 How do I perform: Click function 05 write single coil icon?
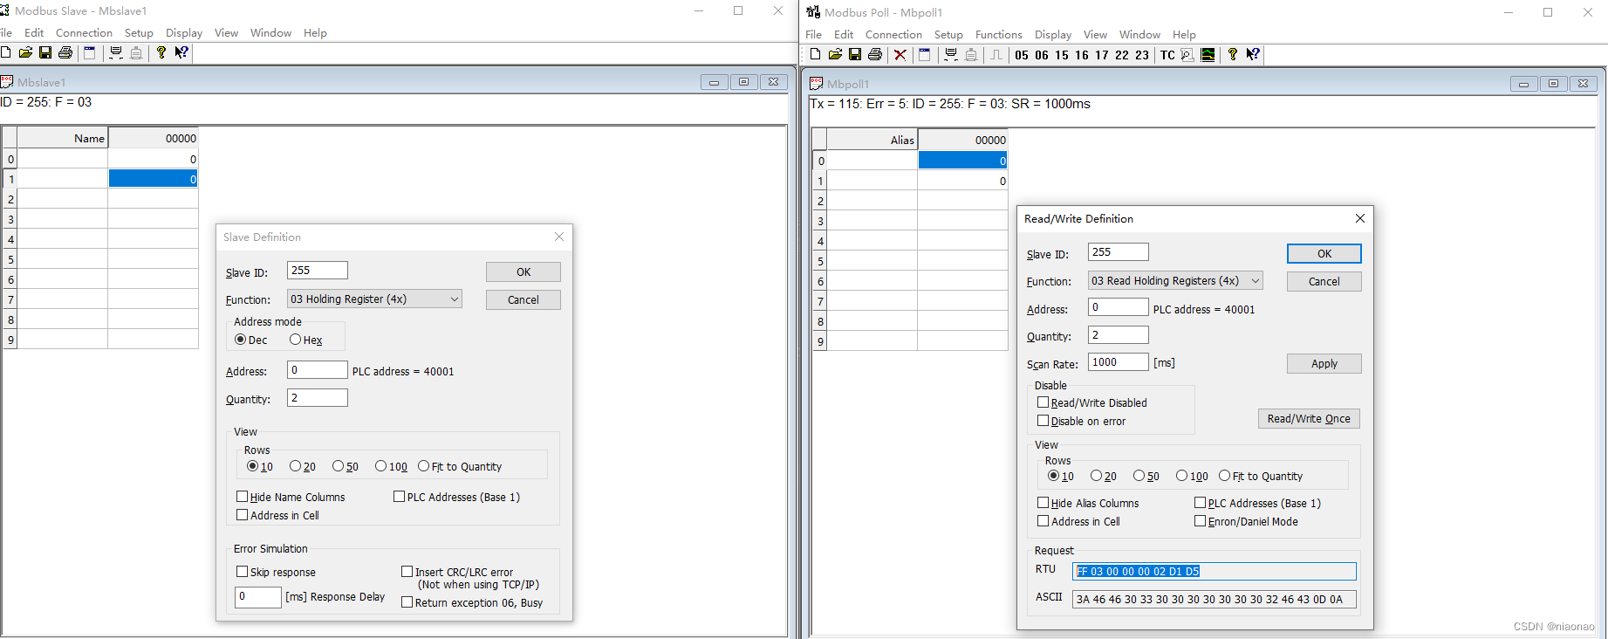1022,55
